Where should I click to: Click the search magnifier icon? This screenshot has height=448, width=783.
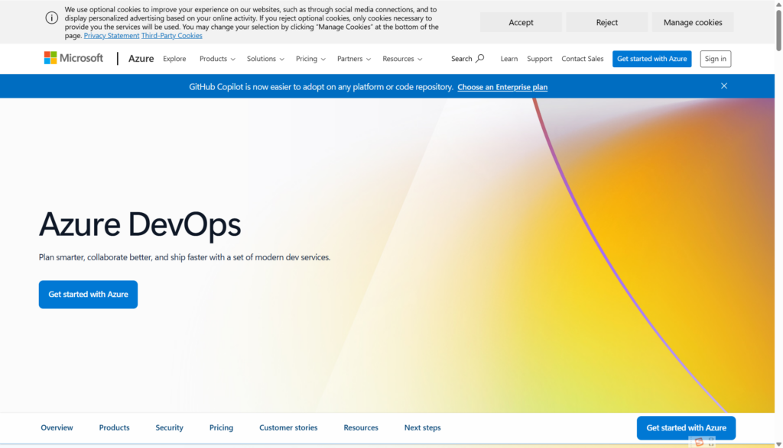(480, 58)
